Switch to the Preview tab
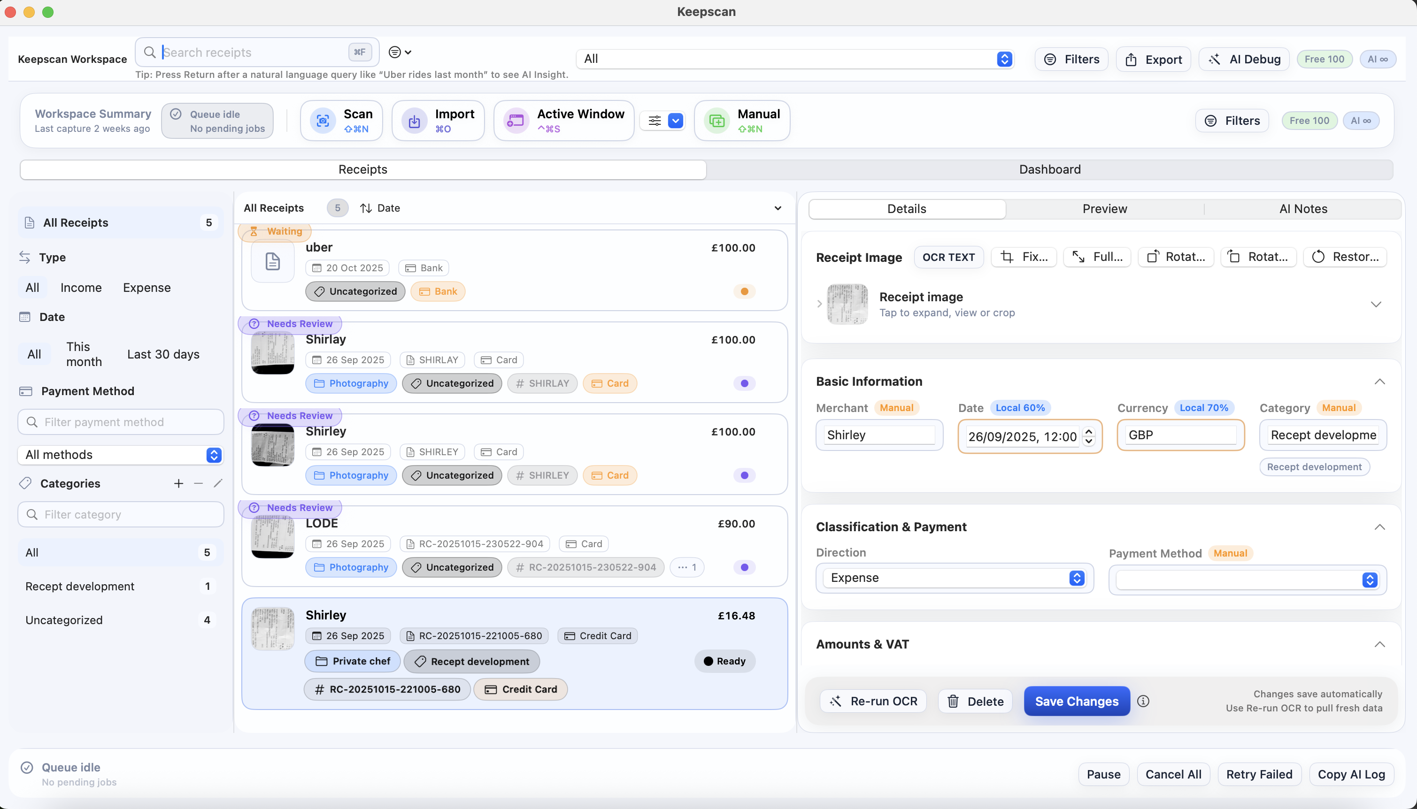Screen dimensions: 1417x809 (1105, 209)
